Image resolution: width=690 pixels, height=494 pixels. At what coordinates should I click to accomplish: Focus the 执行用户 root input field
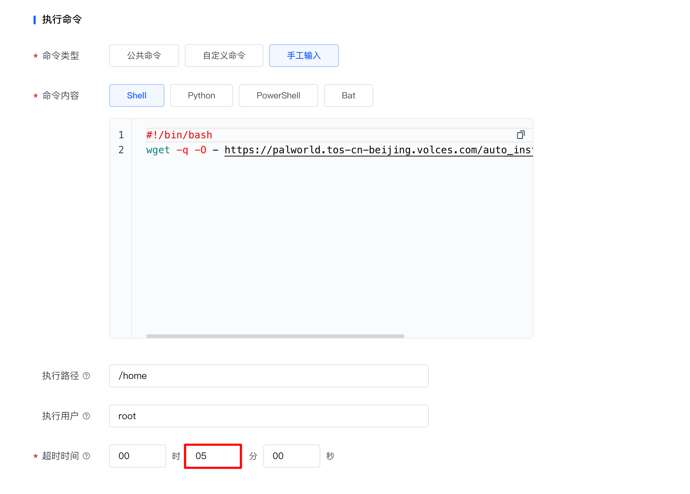pos(269,416)
